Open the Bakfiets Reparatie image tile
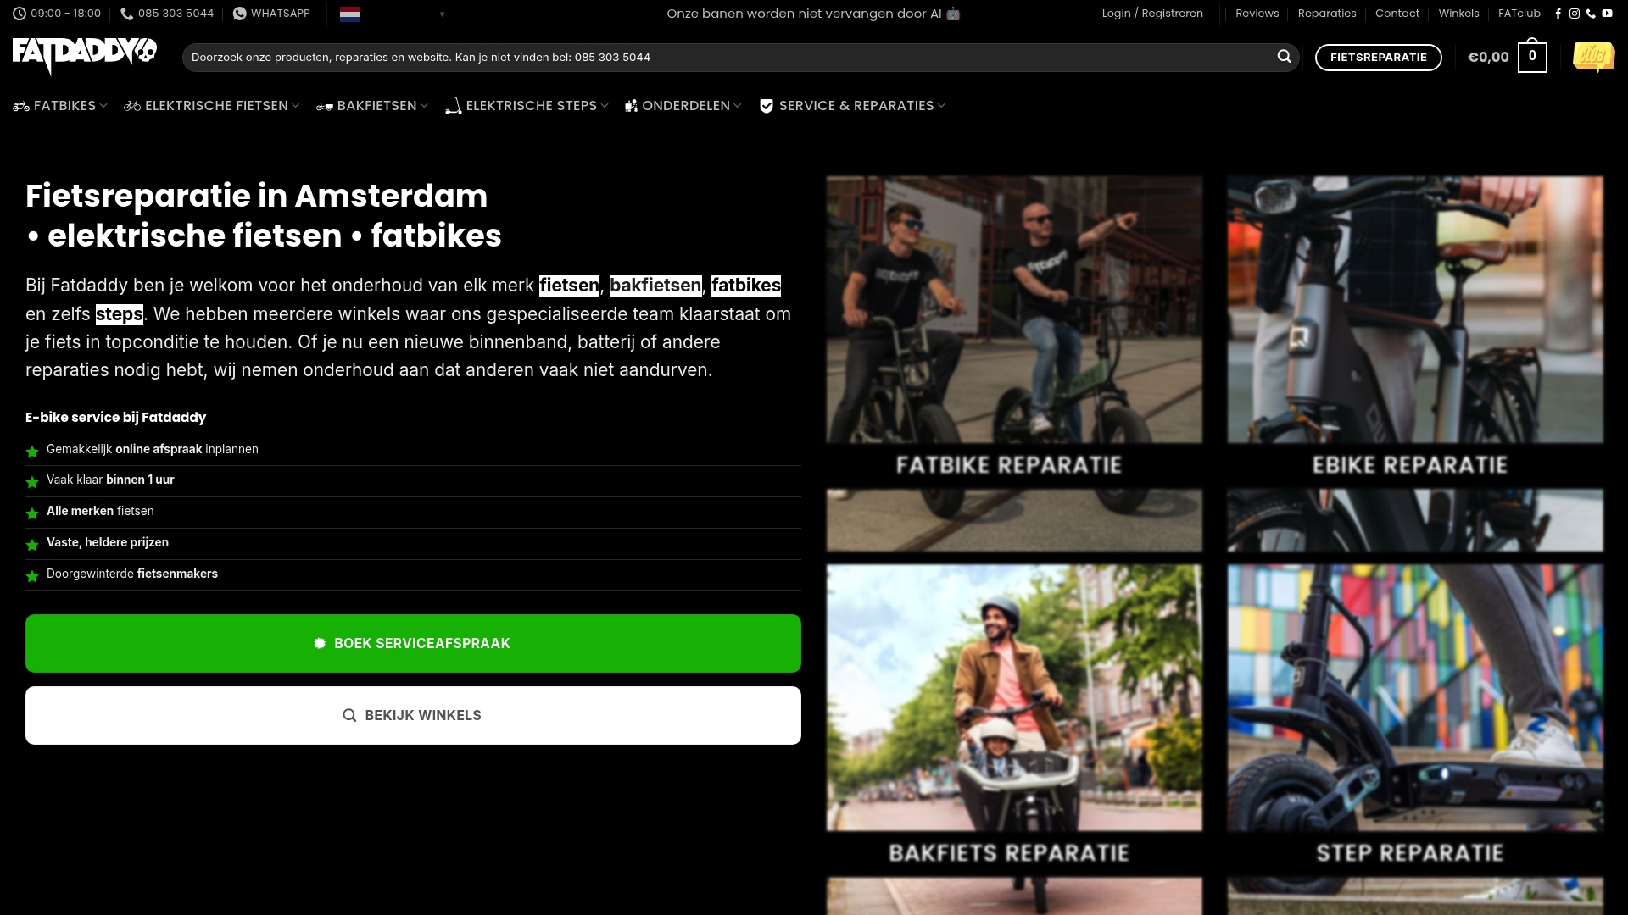 tap(1014, 740)
